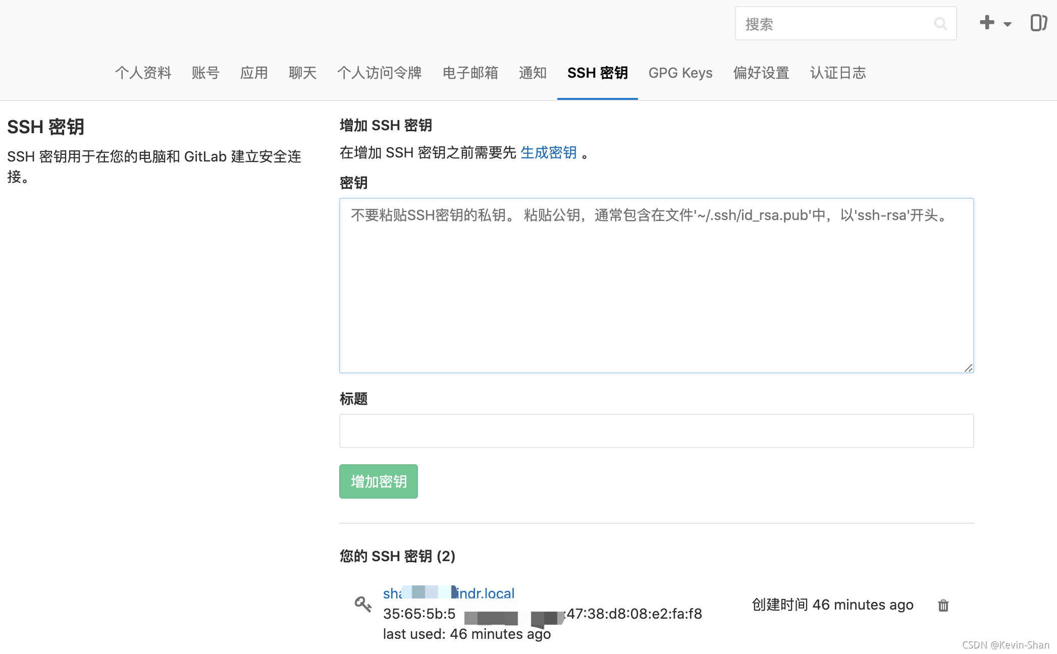This screenshot has height=654, width=1057.
Task: Open the 个人资料 tab
Action: click(x=143, y=73)
